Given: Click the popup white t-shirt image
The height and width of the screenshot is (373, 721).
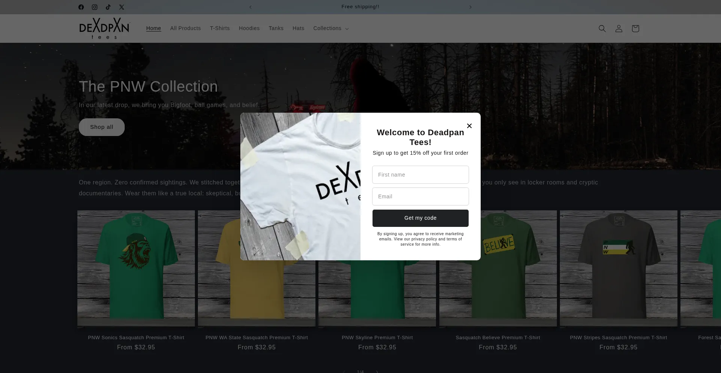Looking at the screenshot, I should coord(300,186).
